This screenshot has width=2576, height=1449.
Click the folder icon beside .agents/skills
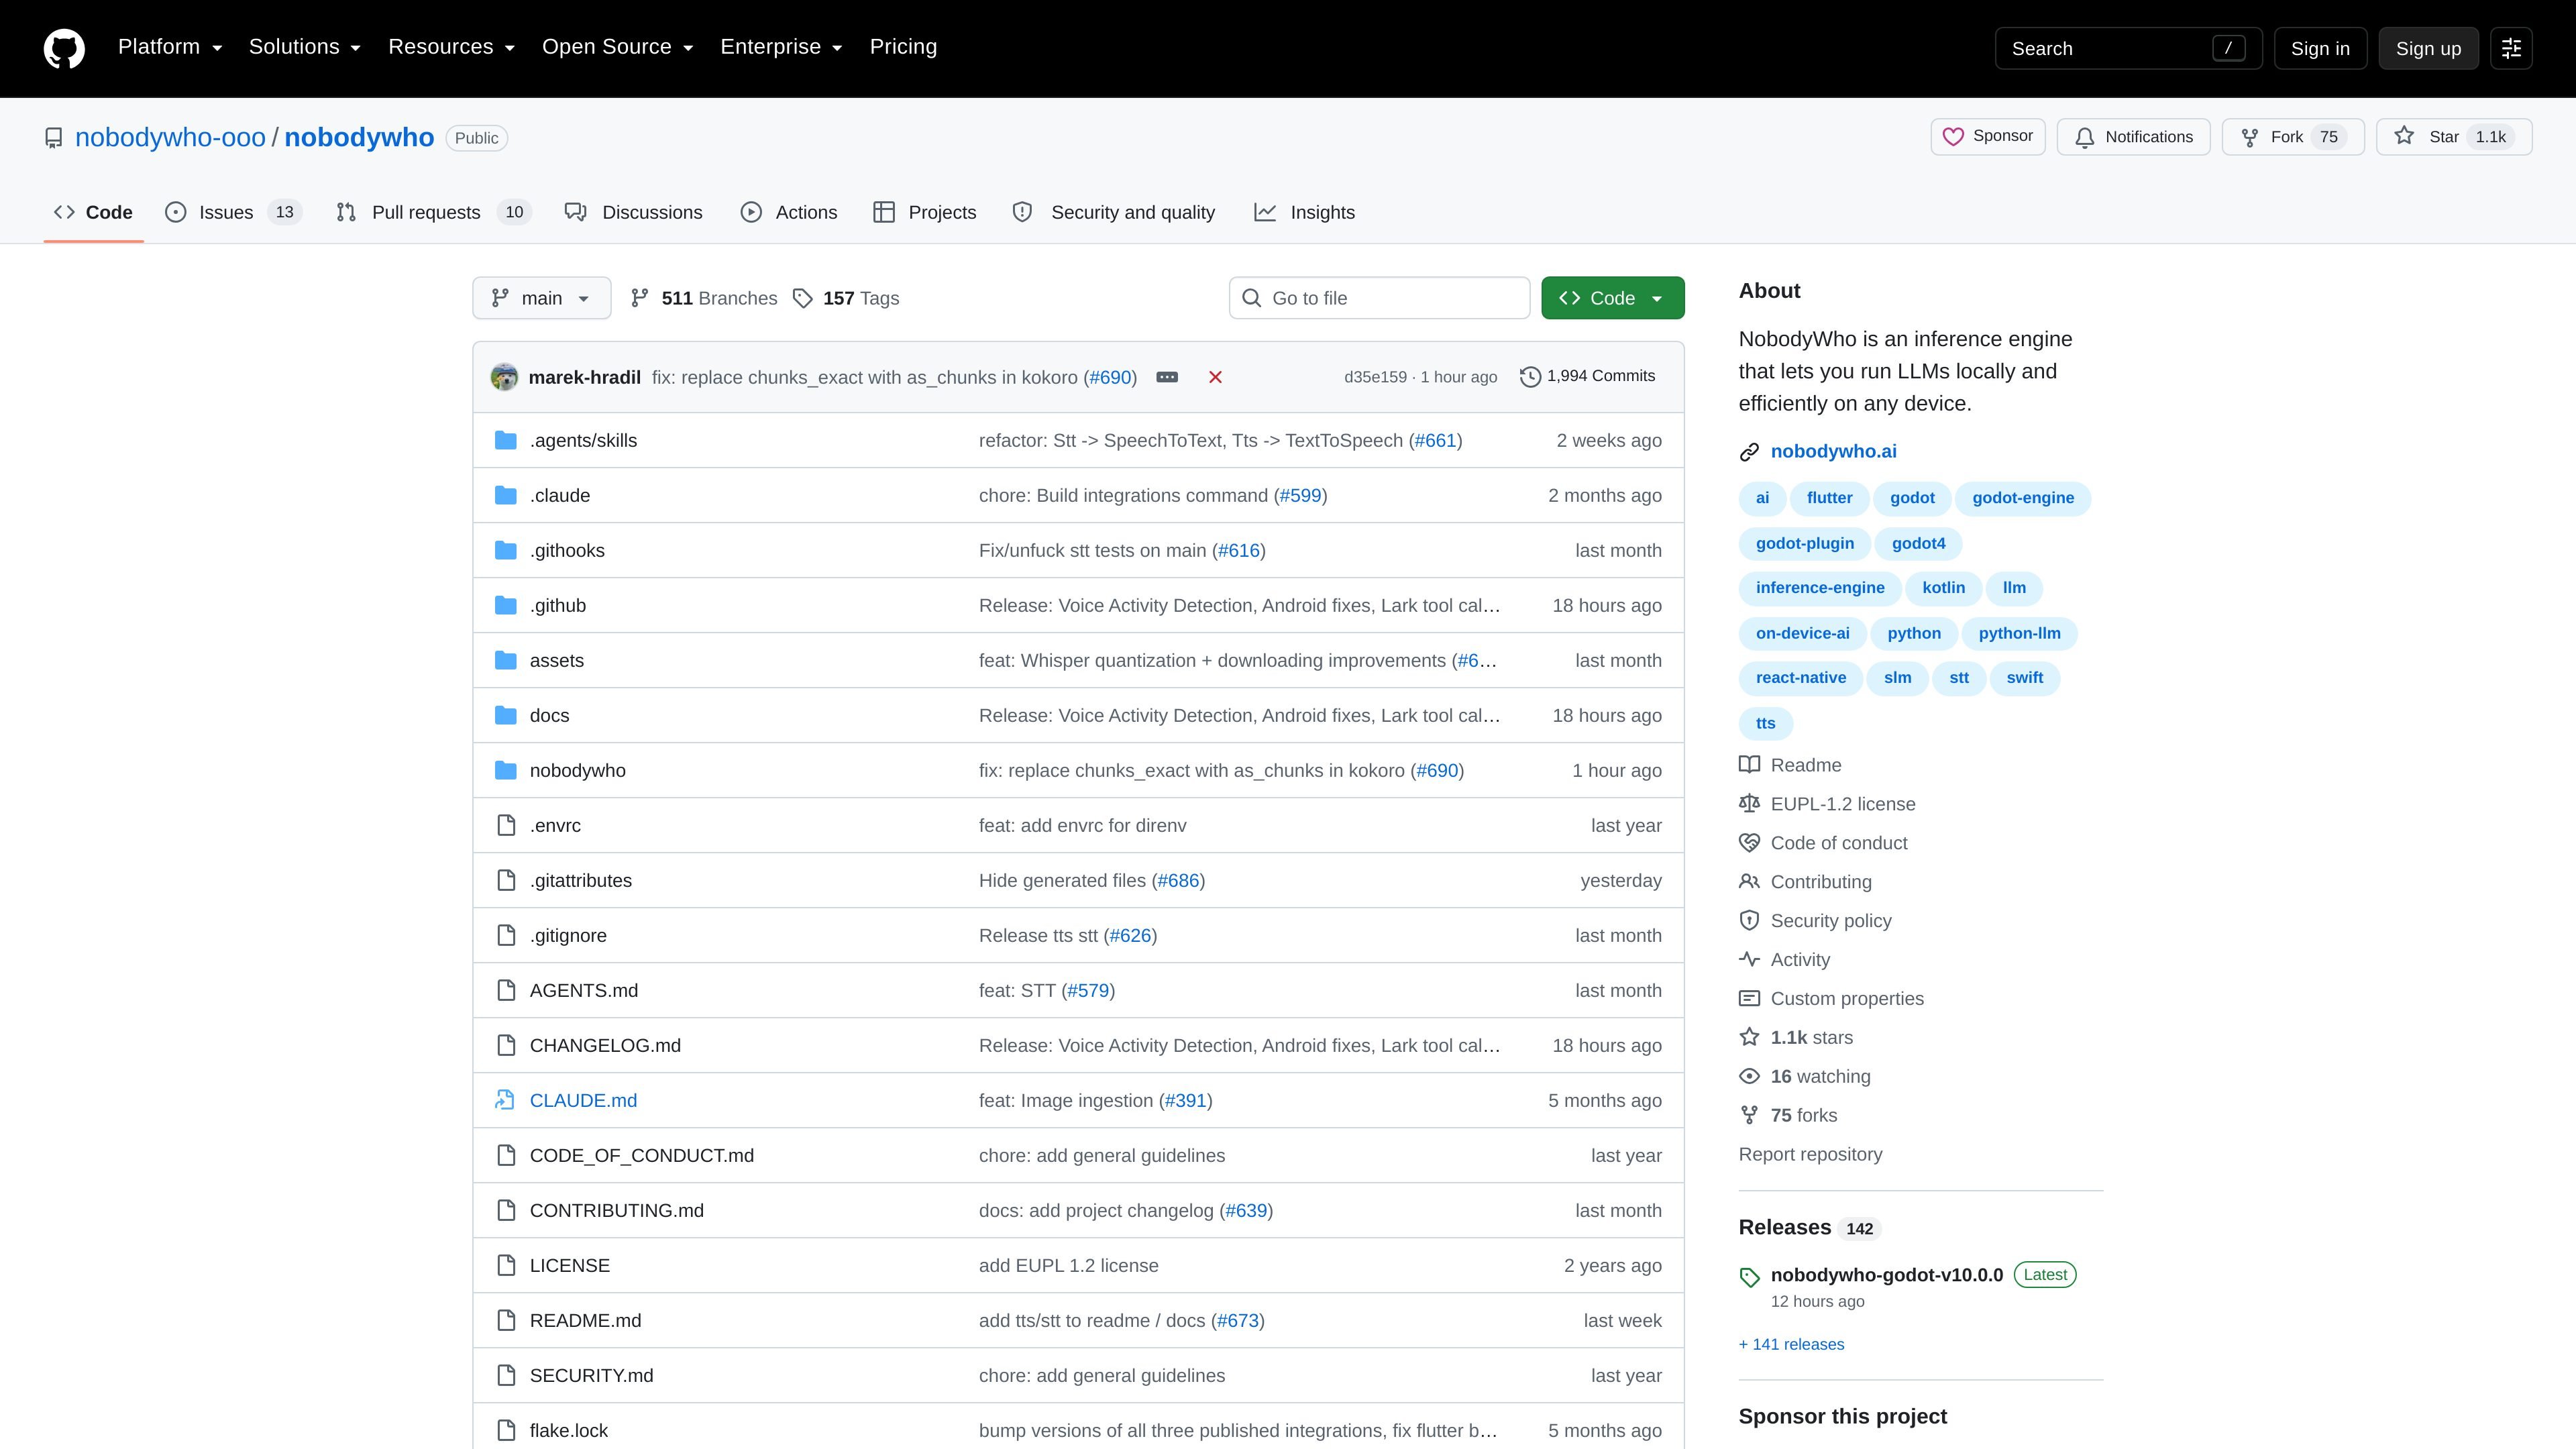506,440
